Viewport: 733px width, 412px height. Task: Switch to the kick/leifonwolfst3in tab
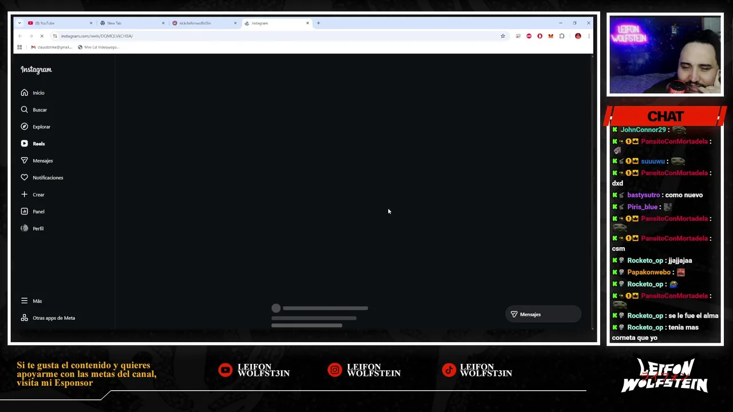(x=203, y=23)
